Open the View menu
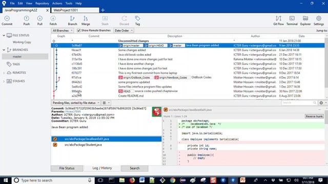Image resolution: width=328 pixels, height=184 pixels. [29, 4]
